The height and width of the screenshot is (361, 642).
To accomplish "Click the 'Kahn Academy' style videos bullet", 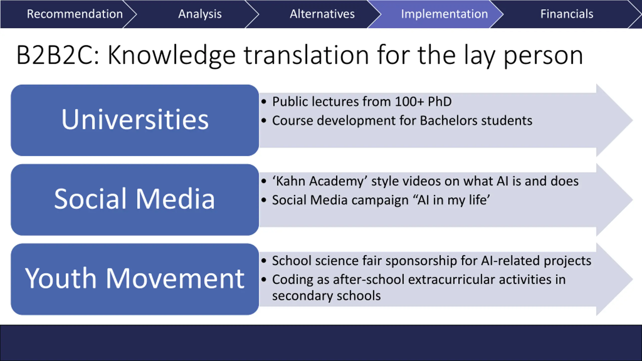I will click(x=425, y=181).
